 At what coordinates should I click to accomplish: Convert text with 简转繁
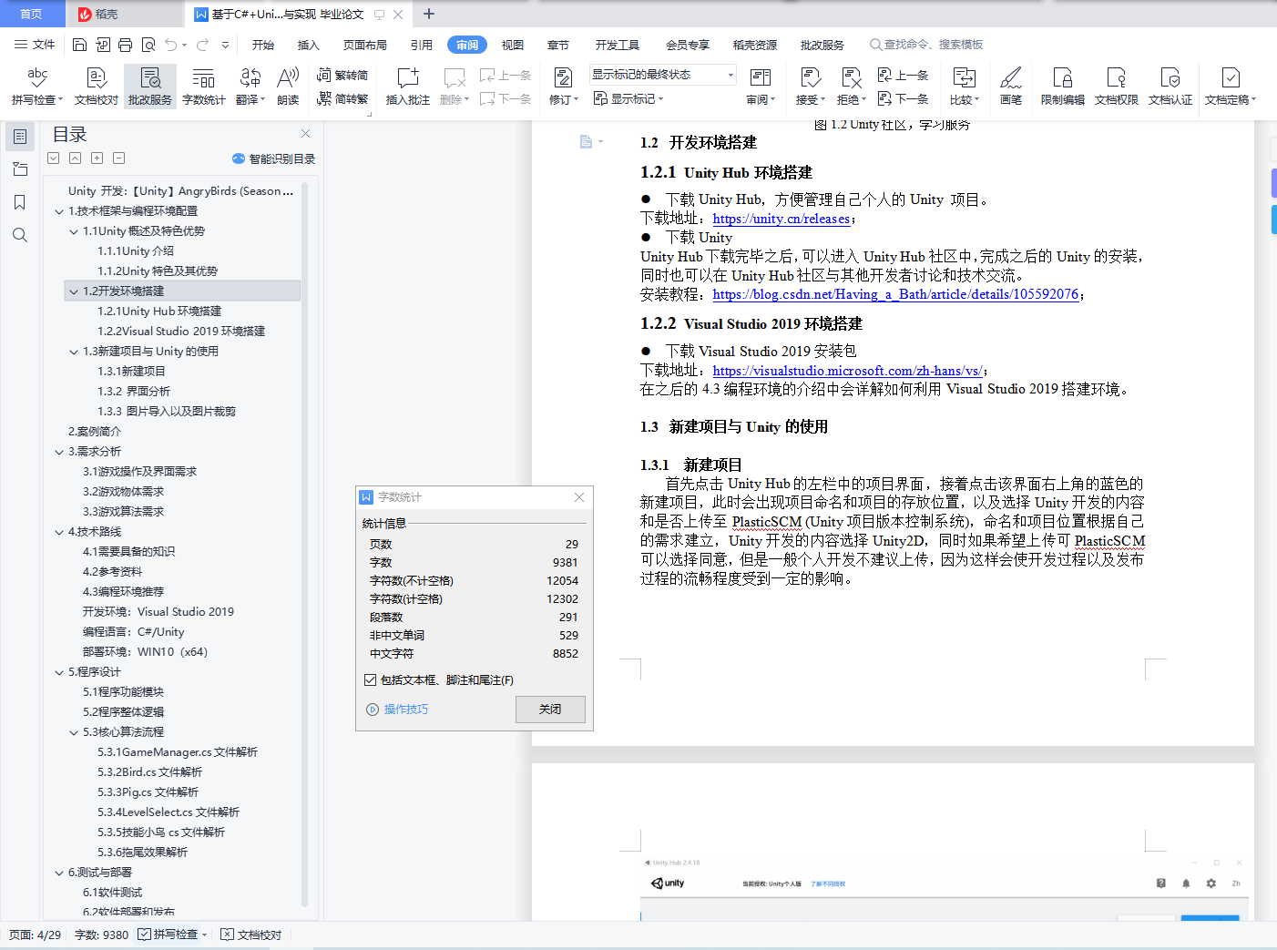click(342, 99)
